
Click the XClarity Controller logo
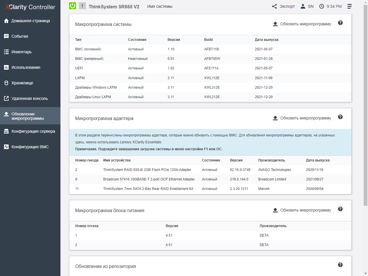(30, 7)
